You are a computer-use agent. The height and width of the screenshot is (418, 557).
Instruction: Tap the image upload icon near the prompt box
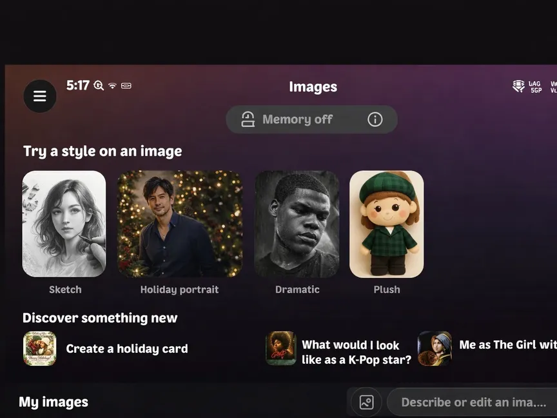point(366,403)
